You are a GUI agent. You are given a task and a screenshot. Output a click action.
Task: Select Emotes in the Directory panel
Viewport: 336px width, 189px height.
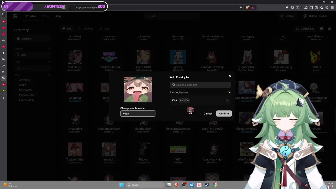32,39
